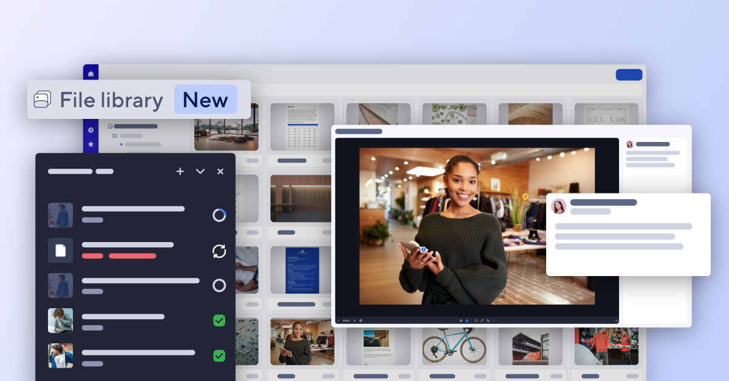The width and height of the screenshot is (729, 381).
Task: Select the hand pan tool in the image viewer
Action: [361, 320]
